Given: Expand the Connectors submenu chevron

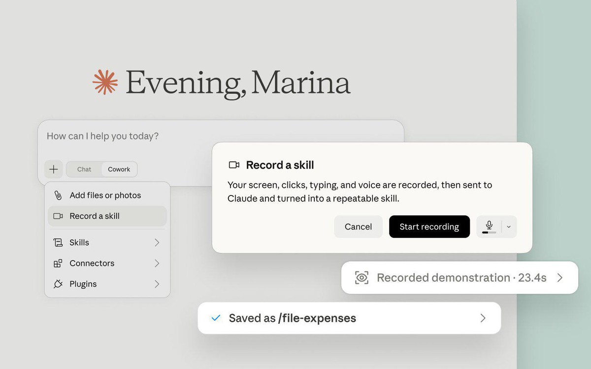Looking at the screenshot, I should pyautogui.click(x=157, y=263).
